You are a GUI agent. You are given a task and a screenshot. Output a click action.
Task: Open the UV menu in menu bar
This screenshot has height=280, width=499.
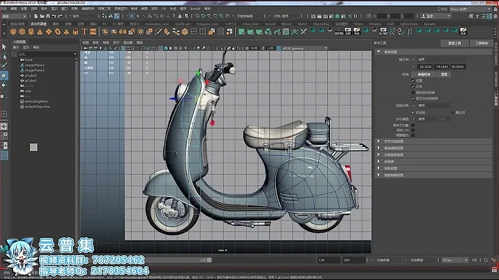164,8
